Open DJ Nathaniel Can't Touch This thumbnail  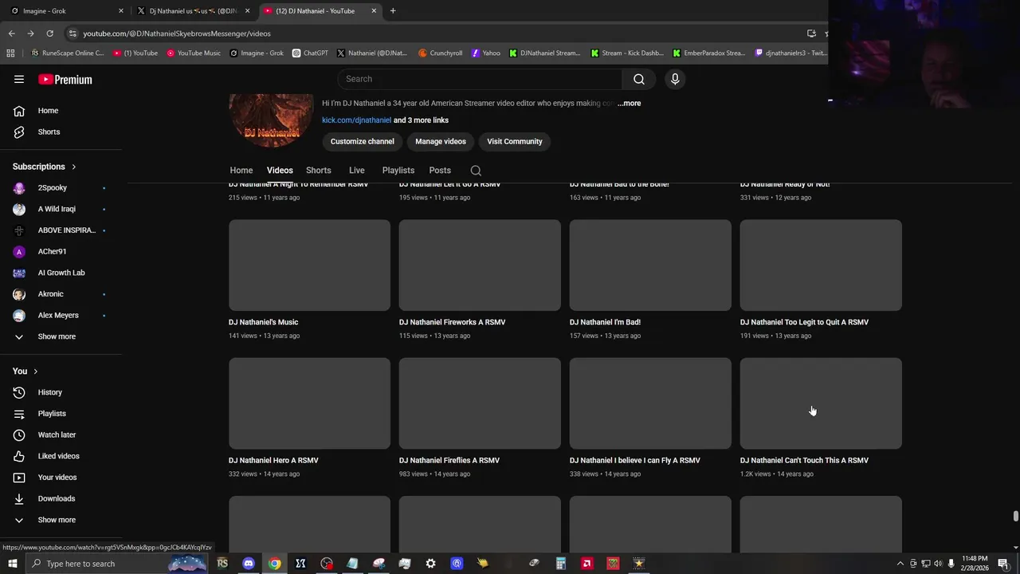[821, 403]
